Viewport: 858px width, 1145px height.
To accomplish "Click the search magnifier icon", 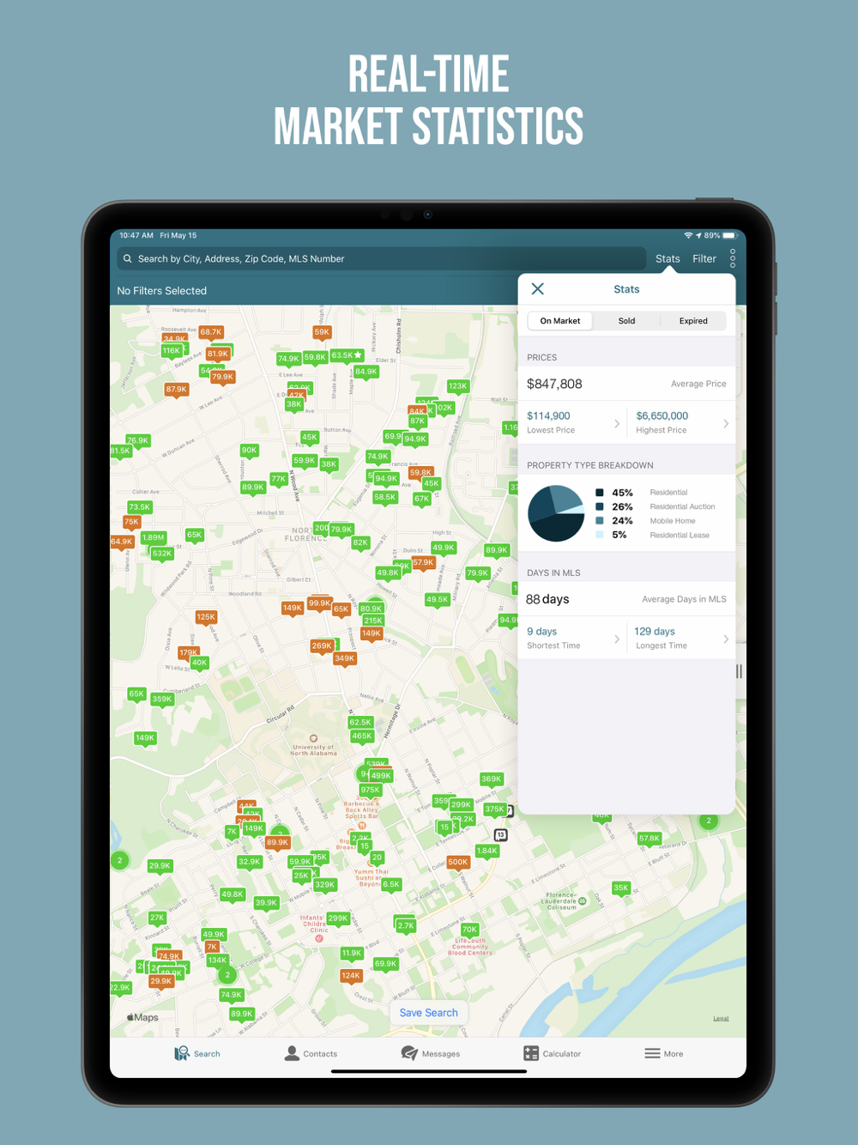I will pos(128,258).
